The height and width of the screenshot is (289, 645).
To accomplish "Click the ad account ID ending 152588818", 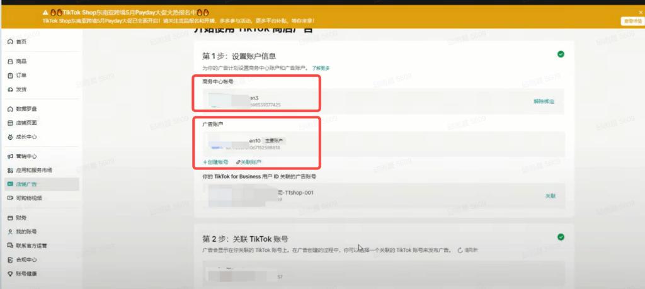I will point(253,147).
